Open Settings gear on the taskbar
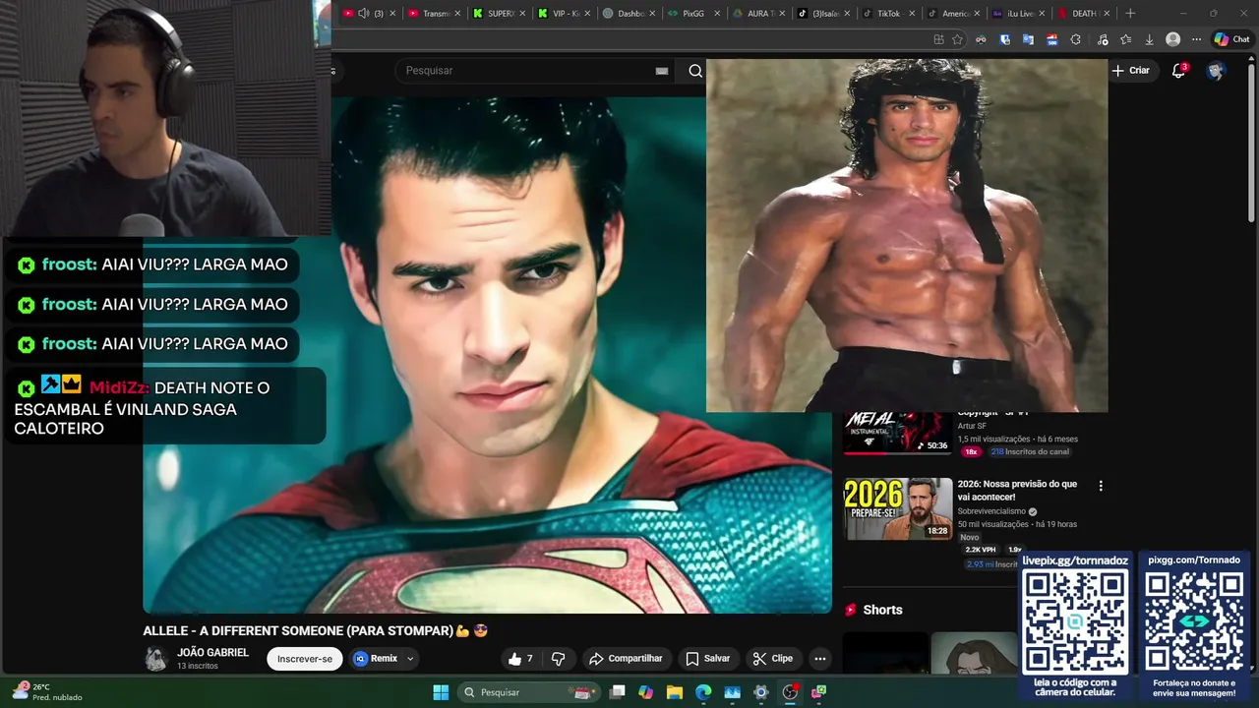The image size is (1259, 708). pos(760,692)
